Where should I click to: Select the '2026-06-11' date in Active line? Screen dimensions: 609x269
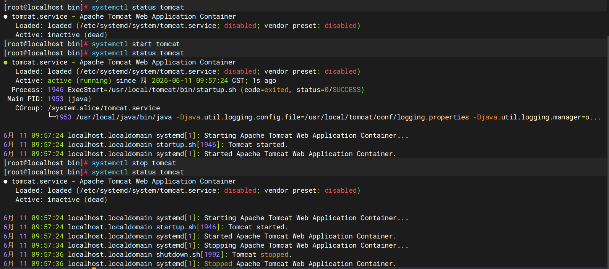[x=172, y=81]
